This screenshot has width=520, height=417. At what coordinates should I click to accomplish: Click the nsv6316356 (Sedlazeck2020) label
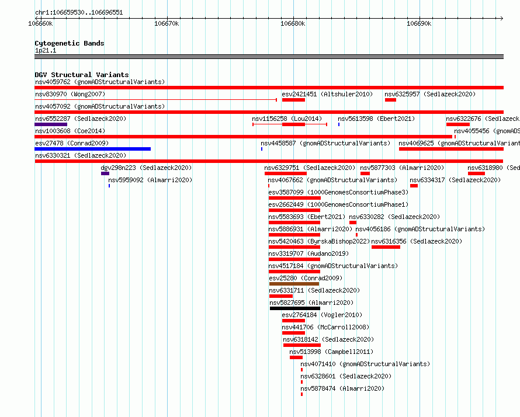[417, 241]
